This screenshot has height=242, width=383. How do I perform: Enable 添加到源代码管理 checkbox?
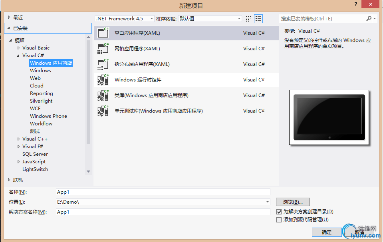coord(279,220)
